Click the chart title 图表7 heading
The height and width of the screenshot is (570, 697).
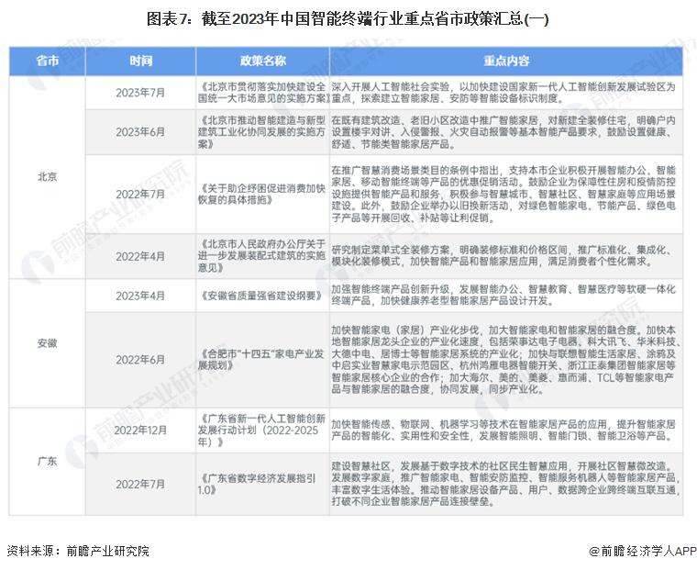pos(348,18)
